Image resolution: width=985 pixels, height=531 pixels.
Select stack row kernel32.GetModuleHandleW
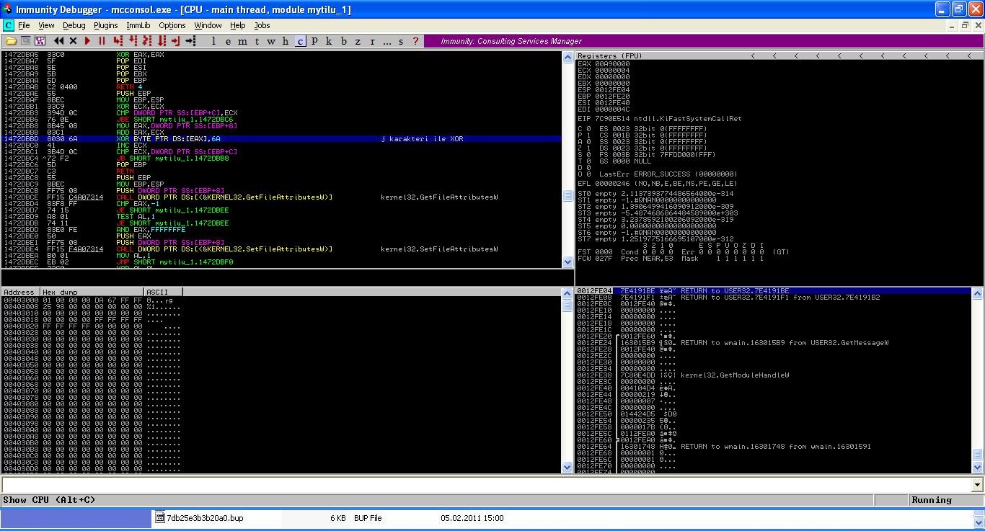pyautogui.click(x=773, y=375)
